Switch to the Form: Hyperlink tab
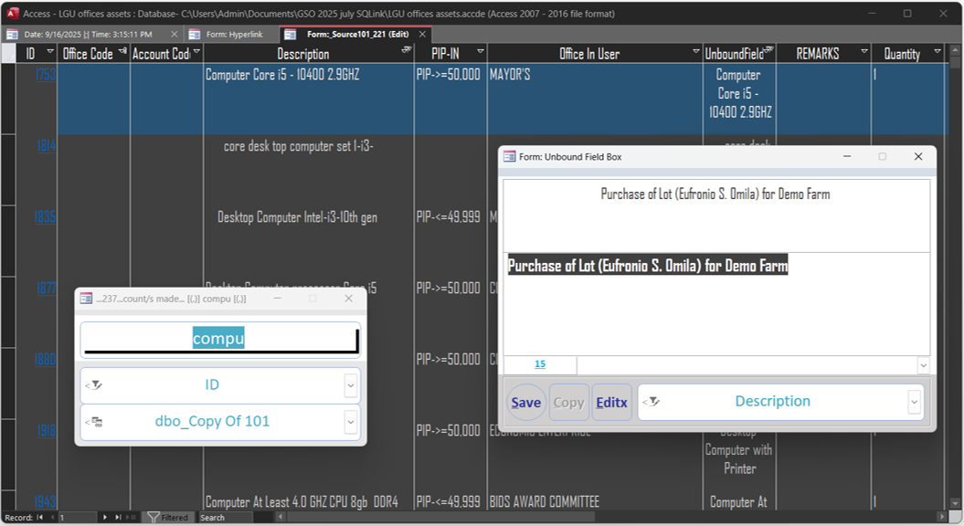 [234, 35]
